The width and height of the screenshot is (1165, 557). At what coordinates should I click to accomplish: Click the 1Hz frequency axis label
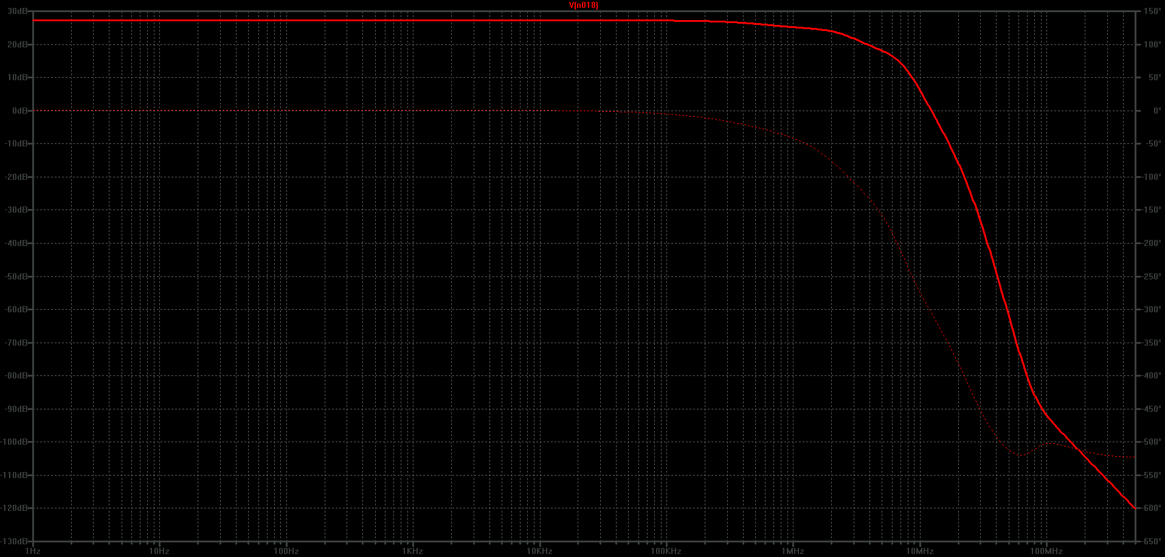click(32, 551)
